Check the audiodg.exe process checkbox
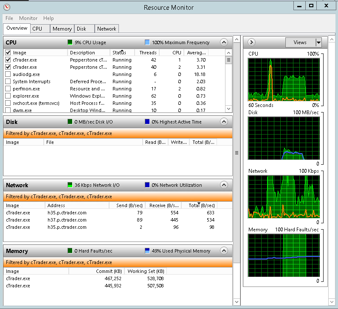 point(8,74)
